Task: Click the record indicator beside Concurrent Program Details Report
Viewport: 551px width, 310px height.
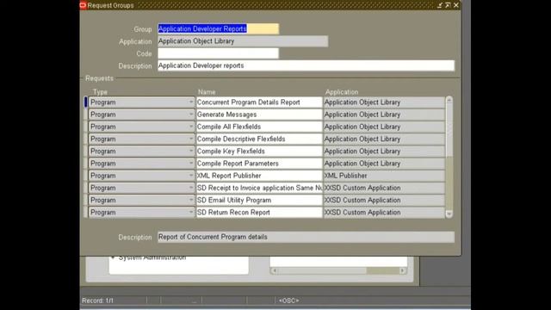Action: point(86,102)
